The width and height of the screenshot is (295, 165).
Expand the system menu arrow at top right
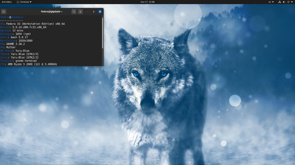[292, 2]
